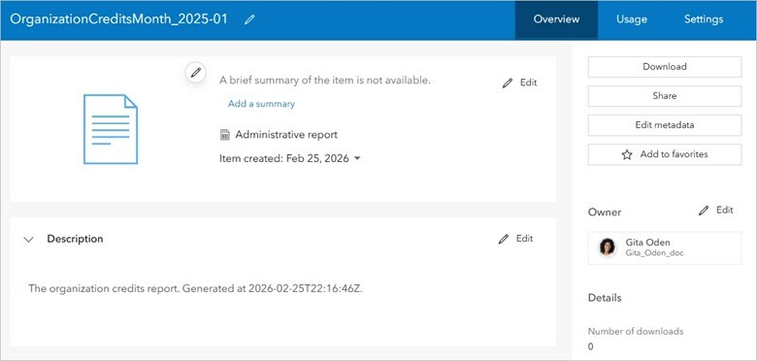Expand the Item created date dropdown arrow
The height and width of the screenshot is (361, 757).
click(357, 158)
